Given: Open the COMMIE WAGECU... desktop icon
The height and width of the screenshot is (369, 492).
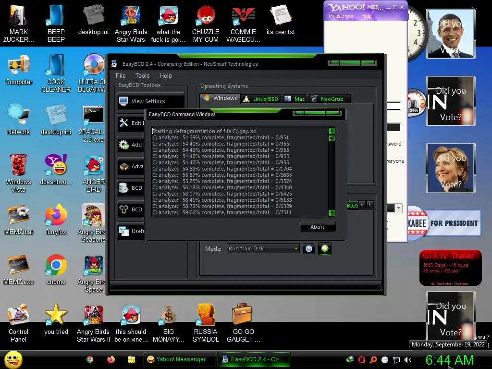Looking at the screenshot, I should point(243,23).
